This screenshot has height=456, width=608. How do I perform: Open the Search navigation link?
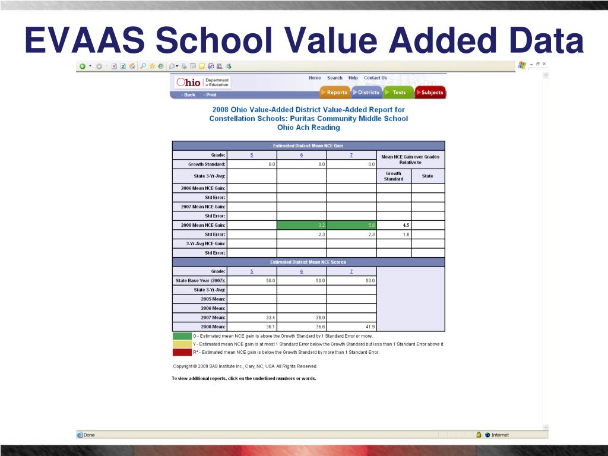tap(335, 78)
